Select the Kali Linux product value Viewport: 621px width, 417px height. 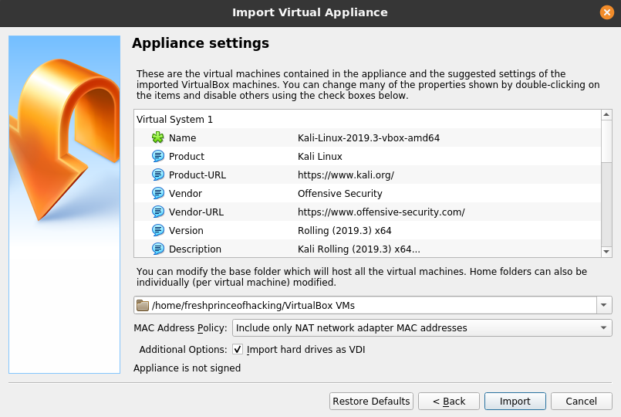click(x=320, y=157)
